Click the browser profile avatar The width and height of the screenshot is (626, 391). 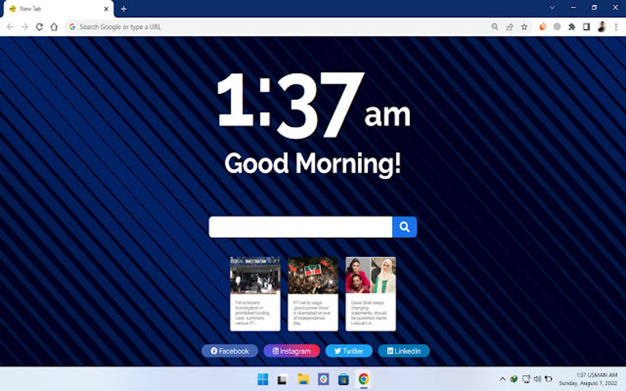[x=600, y=26]
